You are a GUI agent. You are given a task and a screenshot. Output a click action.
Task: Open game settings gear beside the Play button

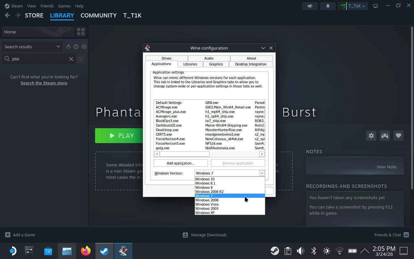(371, 136)
